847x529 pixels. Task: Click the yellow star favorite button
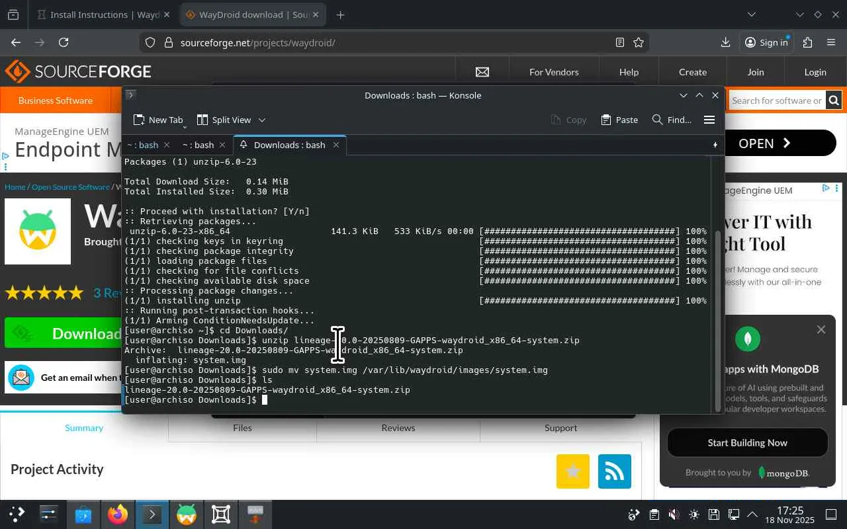[x=573, y=471]
